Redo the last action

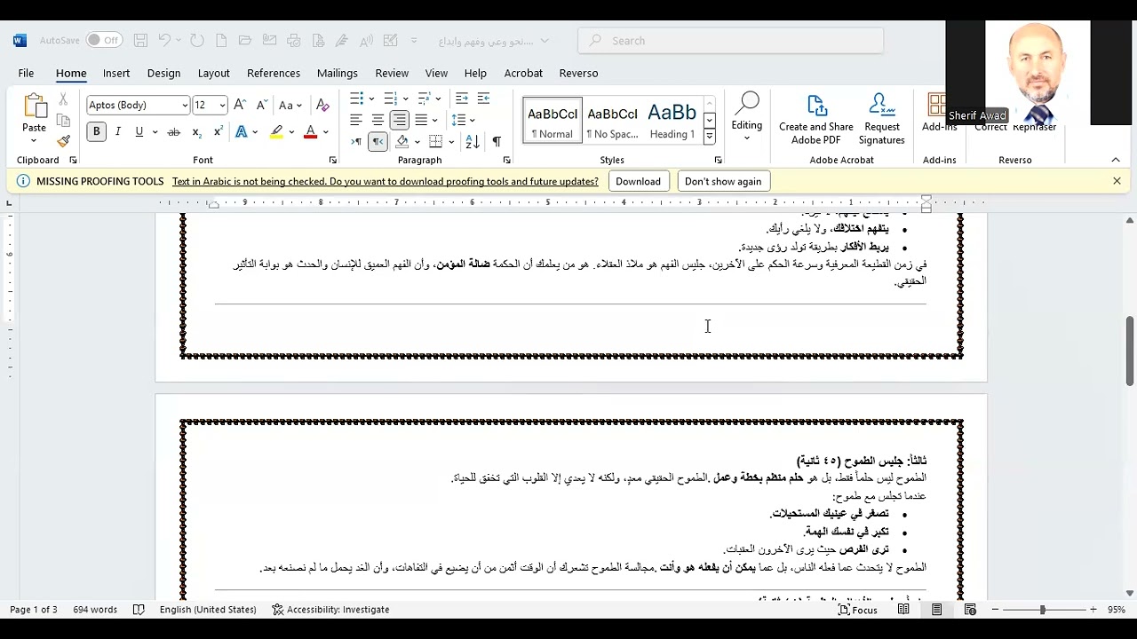point(197,40)
